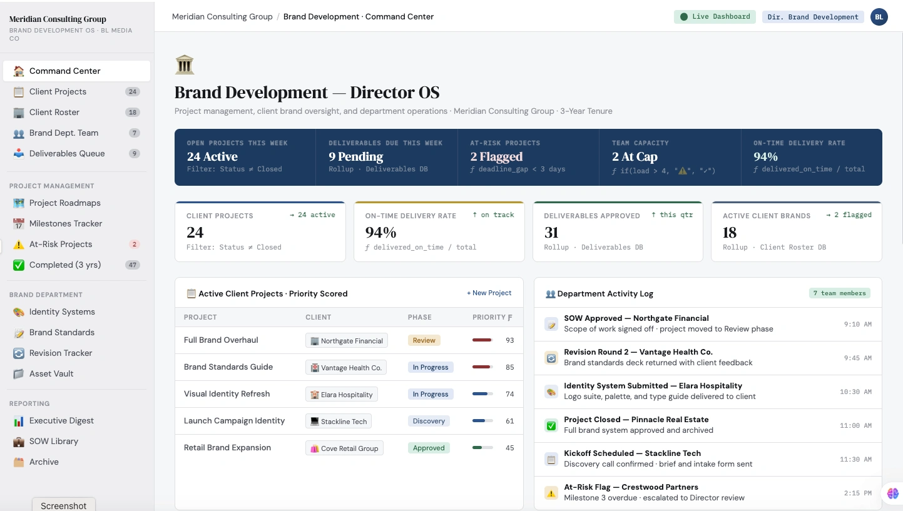
Task: Go to Milestones Tracker page
Action: [76, 224]
